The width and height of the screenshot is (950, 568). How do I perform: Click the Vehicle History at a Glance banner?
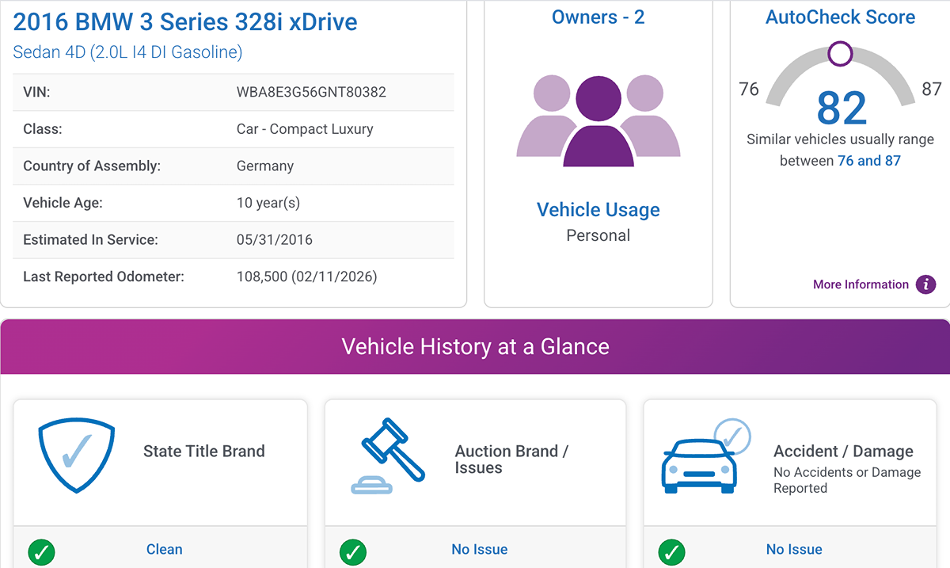(475, 346)
